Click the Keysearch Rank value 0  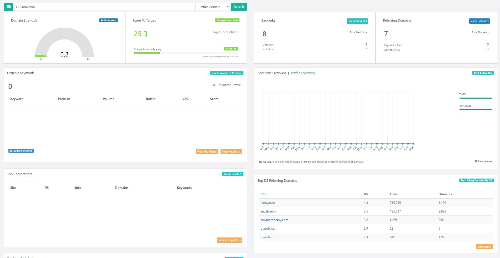(x=488, y=44)
